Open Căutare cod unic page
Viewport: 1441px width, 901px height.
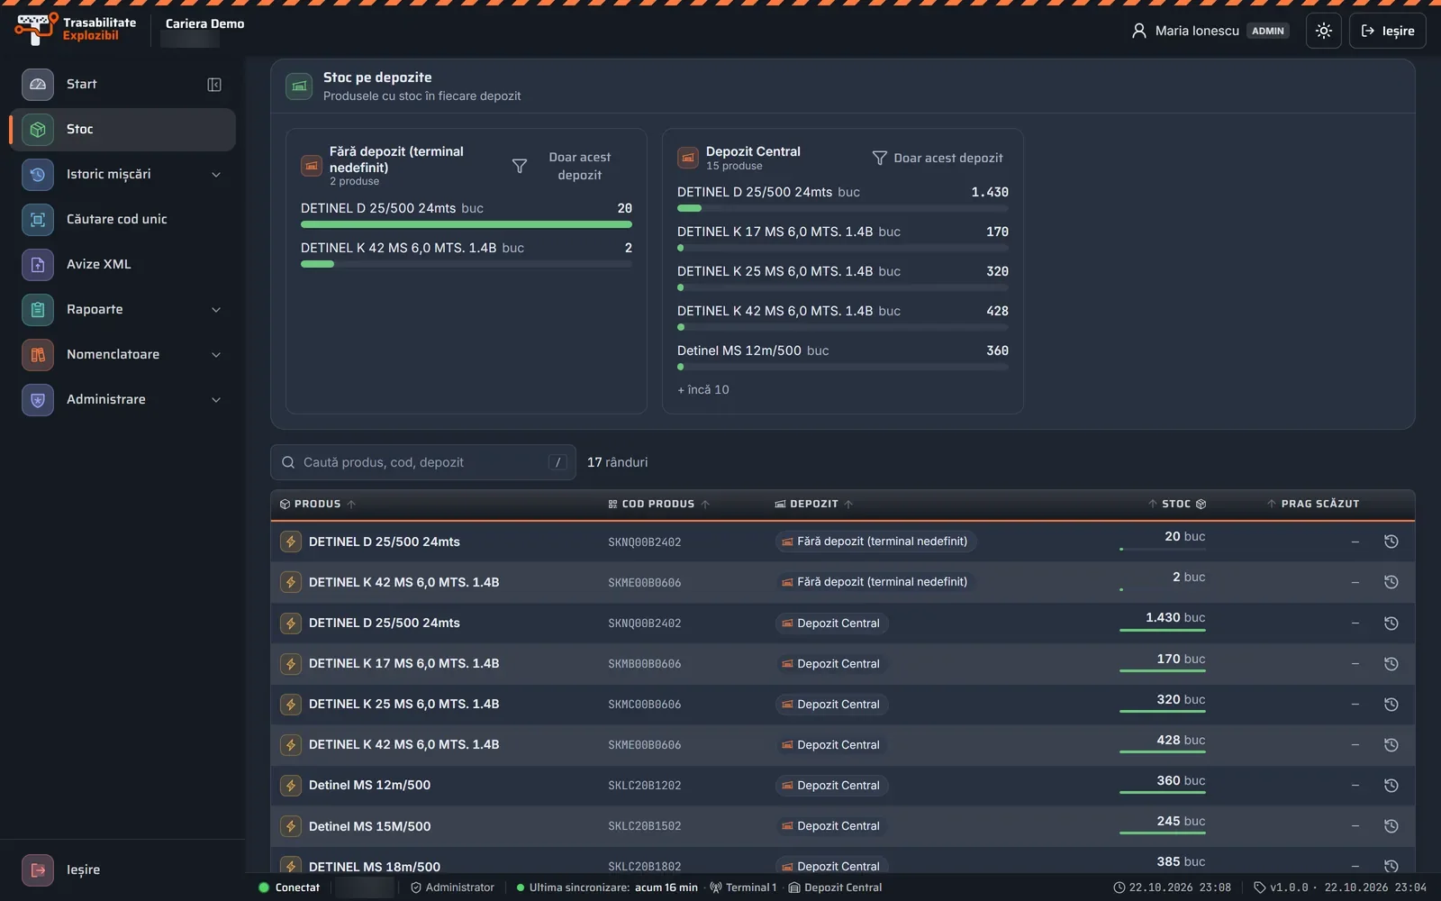[123, 220]
